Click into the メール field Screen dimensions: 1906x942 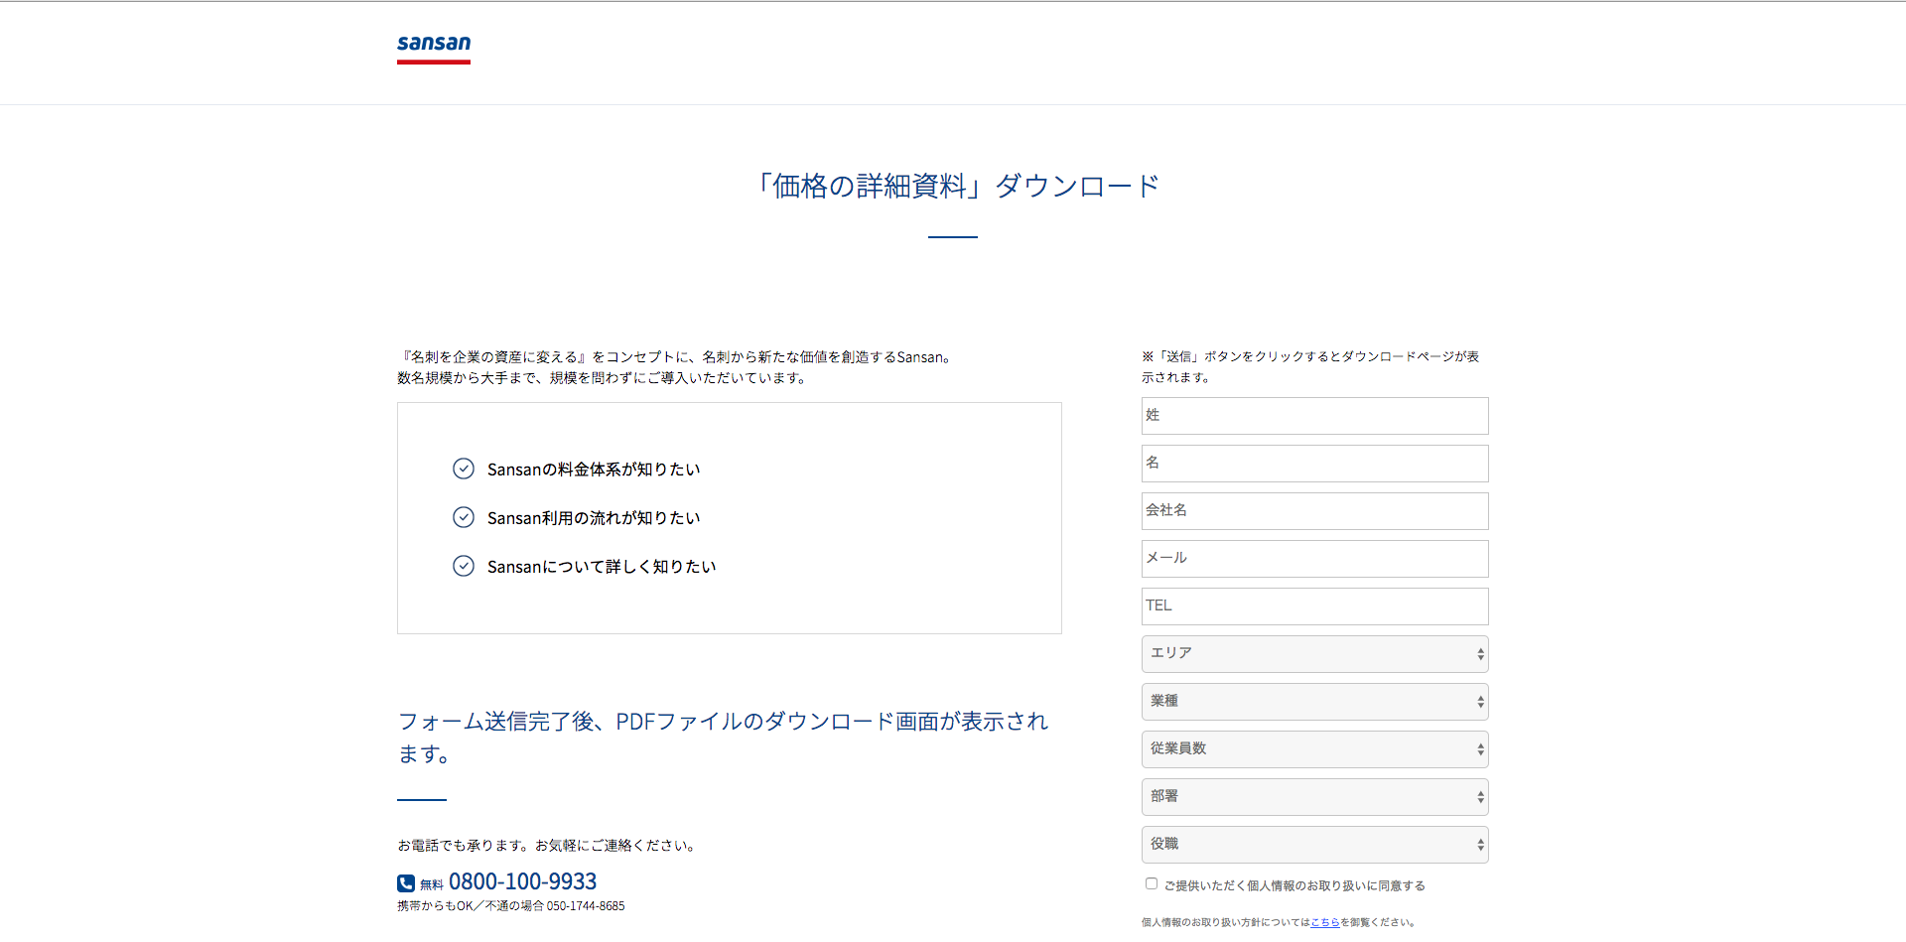(x=1315, y=559)
